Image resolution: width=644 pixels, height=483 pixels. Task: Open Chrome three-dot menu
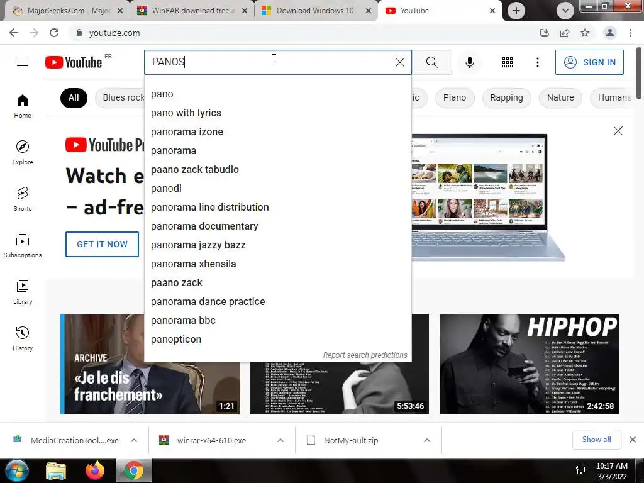click(630, 33)
